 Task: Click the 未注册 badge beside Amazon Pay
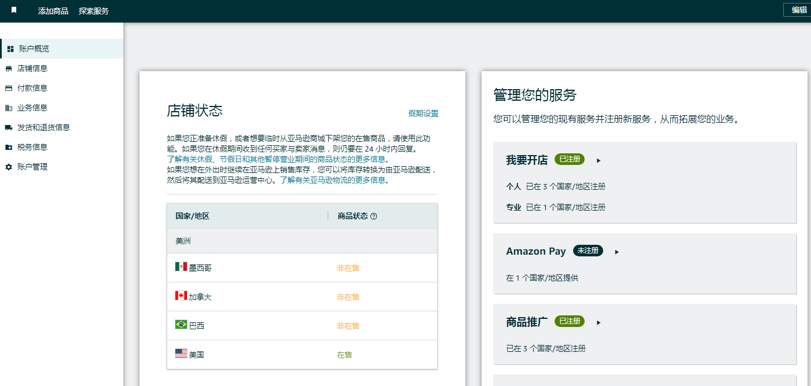click(x=588, y=251)
